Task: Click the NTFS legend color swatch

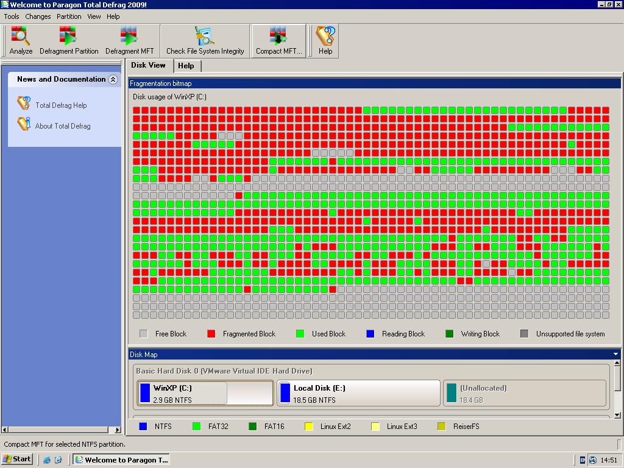Action: click(143, 427)
